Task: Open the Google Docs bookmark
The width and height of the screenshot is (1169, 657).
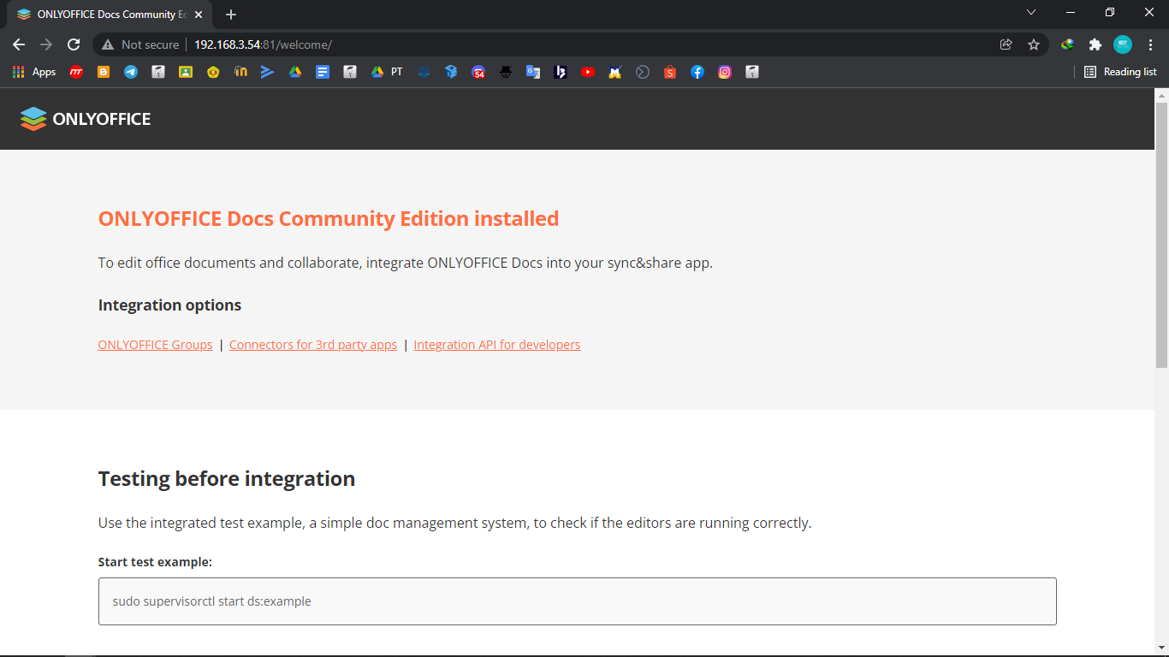Action: click(x=323, y=72)
